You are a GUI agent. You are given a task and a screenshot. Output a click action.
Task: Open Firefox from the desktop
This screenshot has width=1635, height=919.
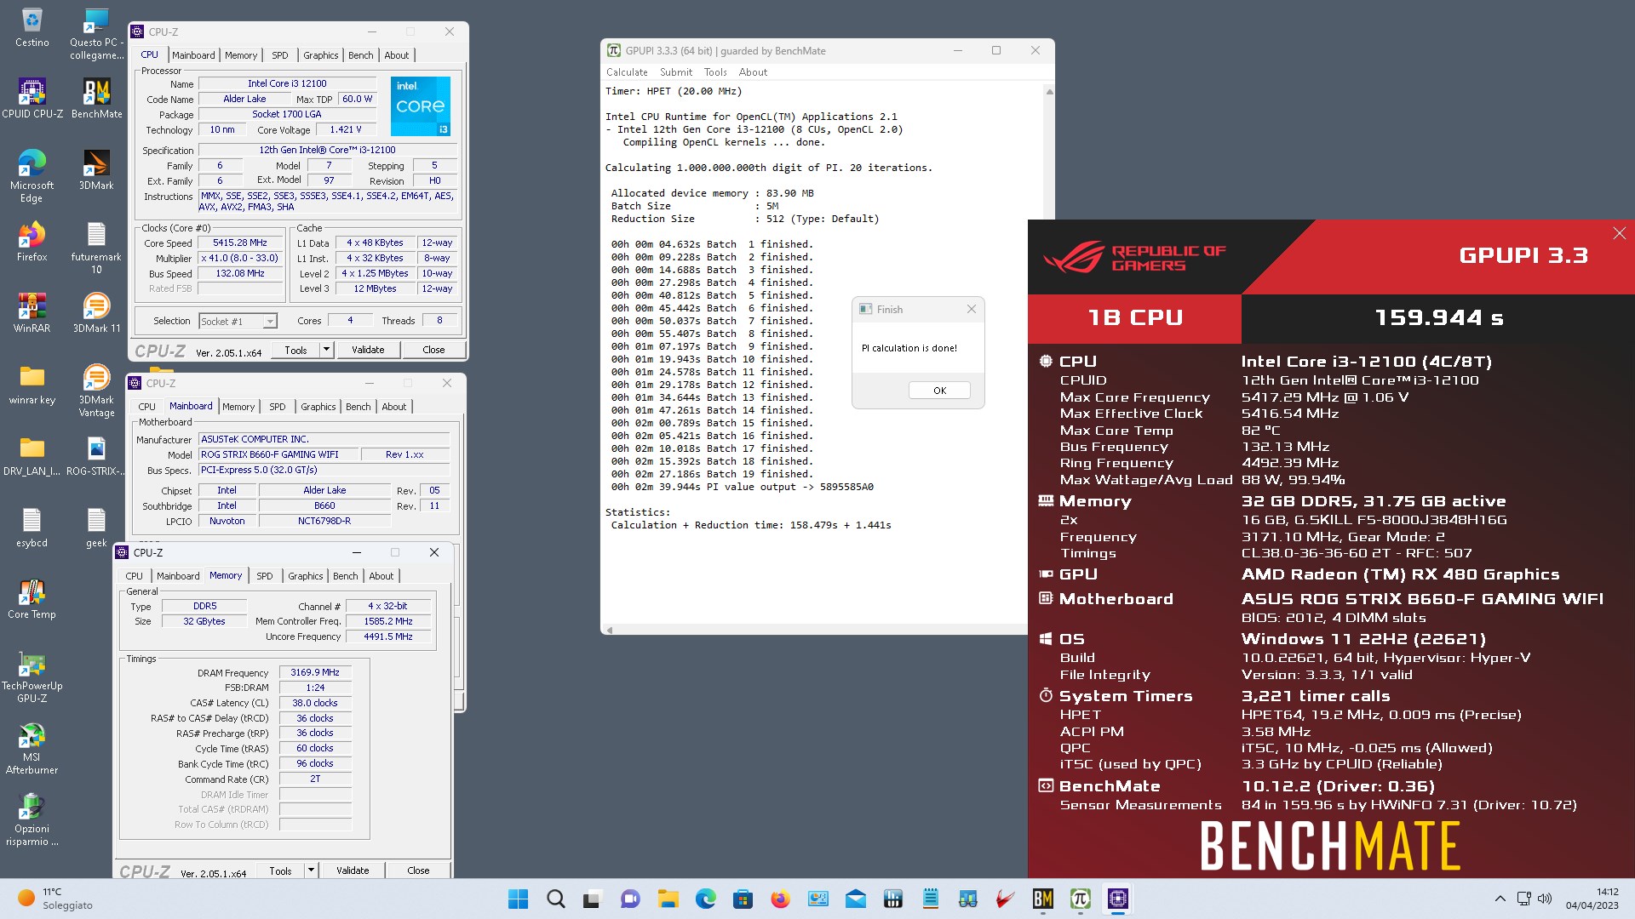tap(32, 241)
